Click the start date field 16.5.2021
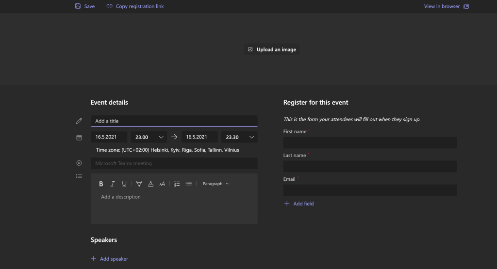The height and width of the screenshot is (269, 497). point(109,137)
